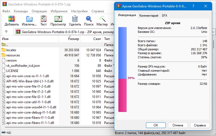Close the archive info dialog
The width and height of the screenshot is (216, 136).
(206, 6)
